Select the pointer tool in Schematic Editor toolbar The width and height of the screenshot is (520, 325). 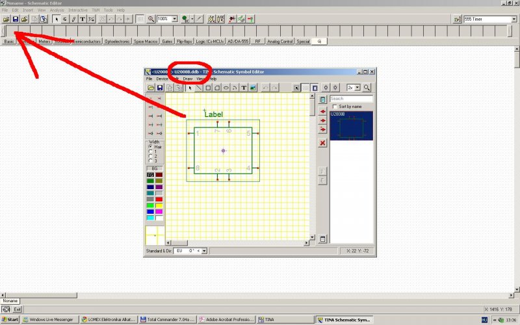(57, 19)
